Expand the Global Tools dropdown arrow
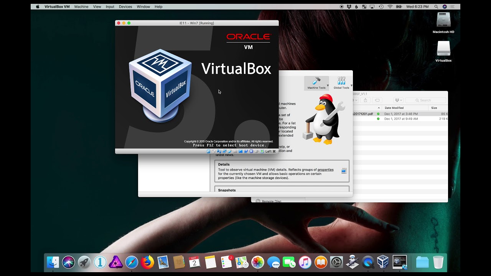The image size is (491, 276). (x=351, y=85)
